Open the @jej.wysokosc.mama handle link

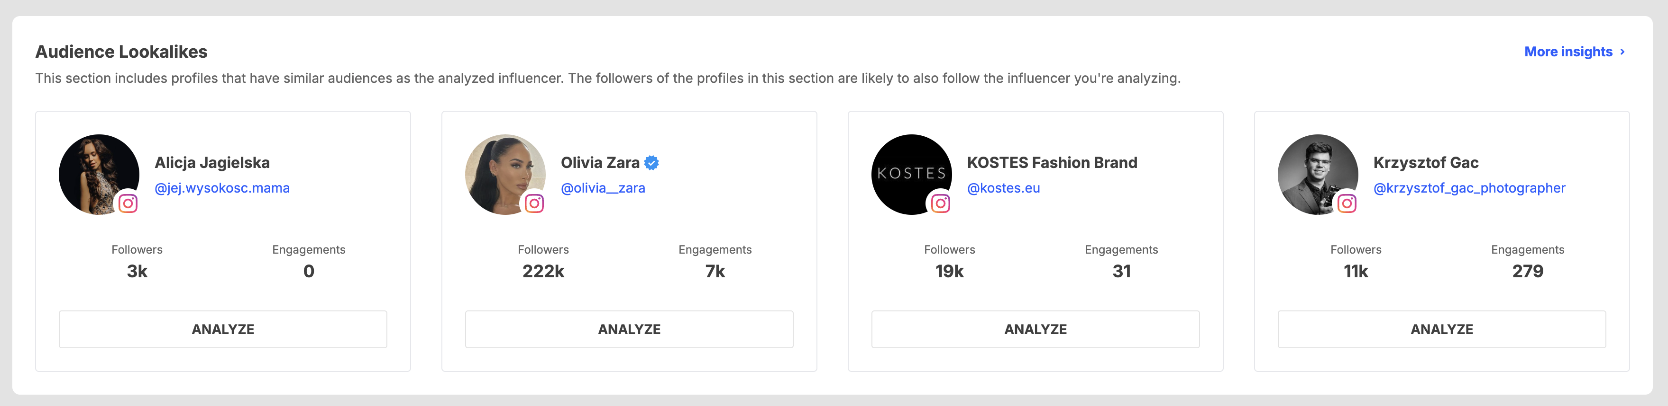pyautogui.click(x=222, y=188)
